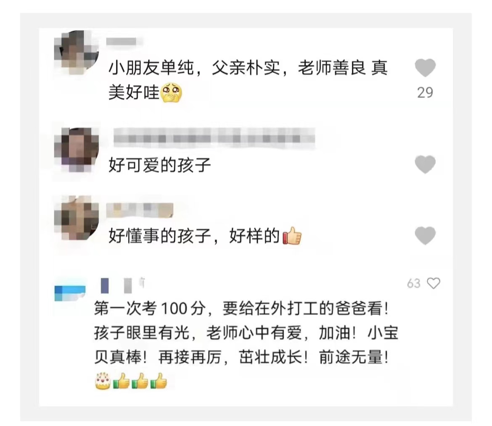The image size is (492, 426).
Task: Select the comment 小朋友单纯，父亲朴实
Action: [248, 80]
